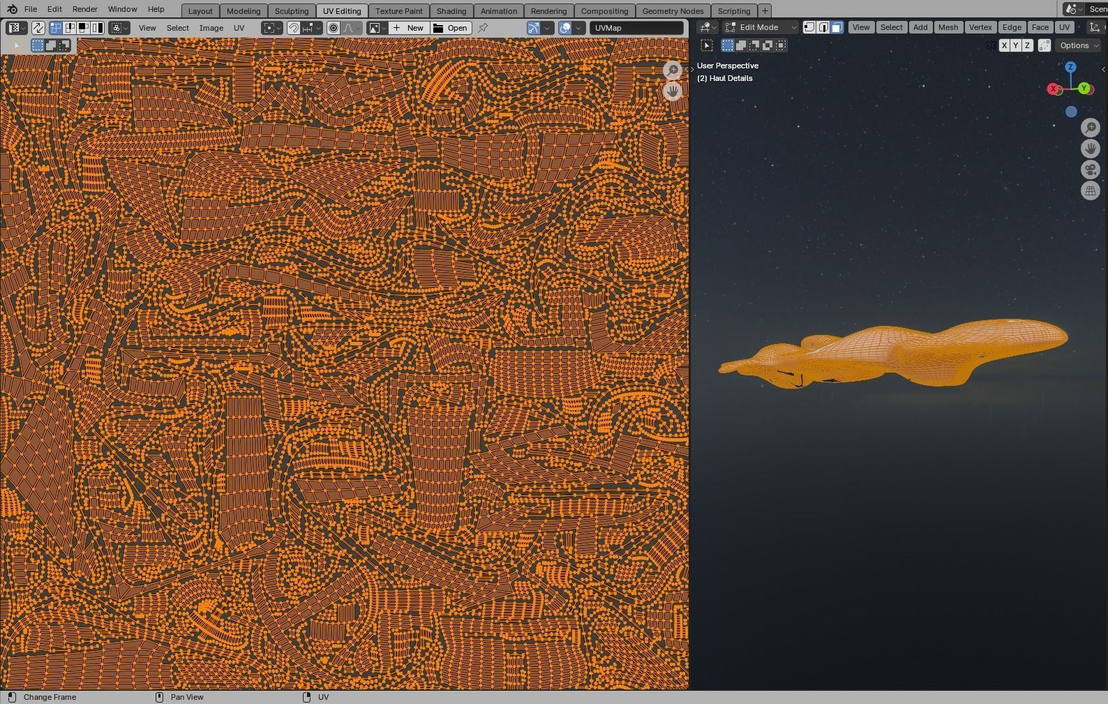The image size is (1108, 704).
Task: Open UV editor View menu
Action: pyautogui.click(x=147, y=28)
